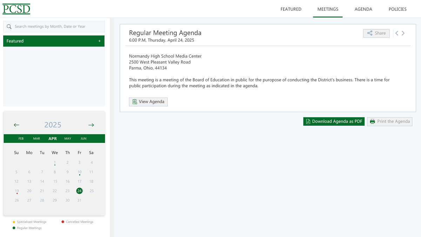Image resolution: width=421 pixels, height=237 pixels.
Task: Click the next meeting chevron
Action: pos(403,33)
